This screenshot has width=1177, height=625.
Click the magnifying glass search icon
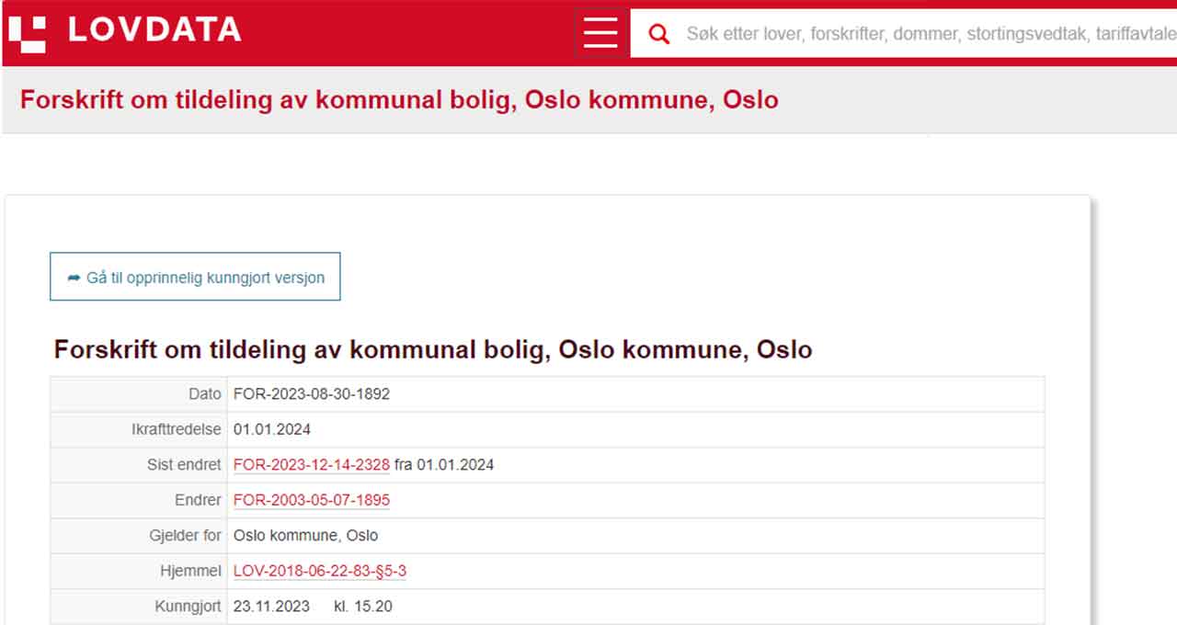pos(658,32)
